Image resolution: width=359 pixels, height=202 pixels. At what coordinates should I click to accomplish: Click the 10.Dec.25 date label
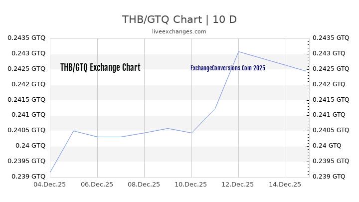(191, 185)
